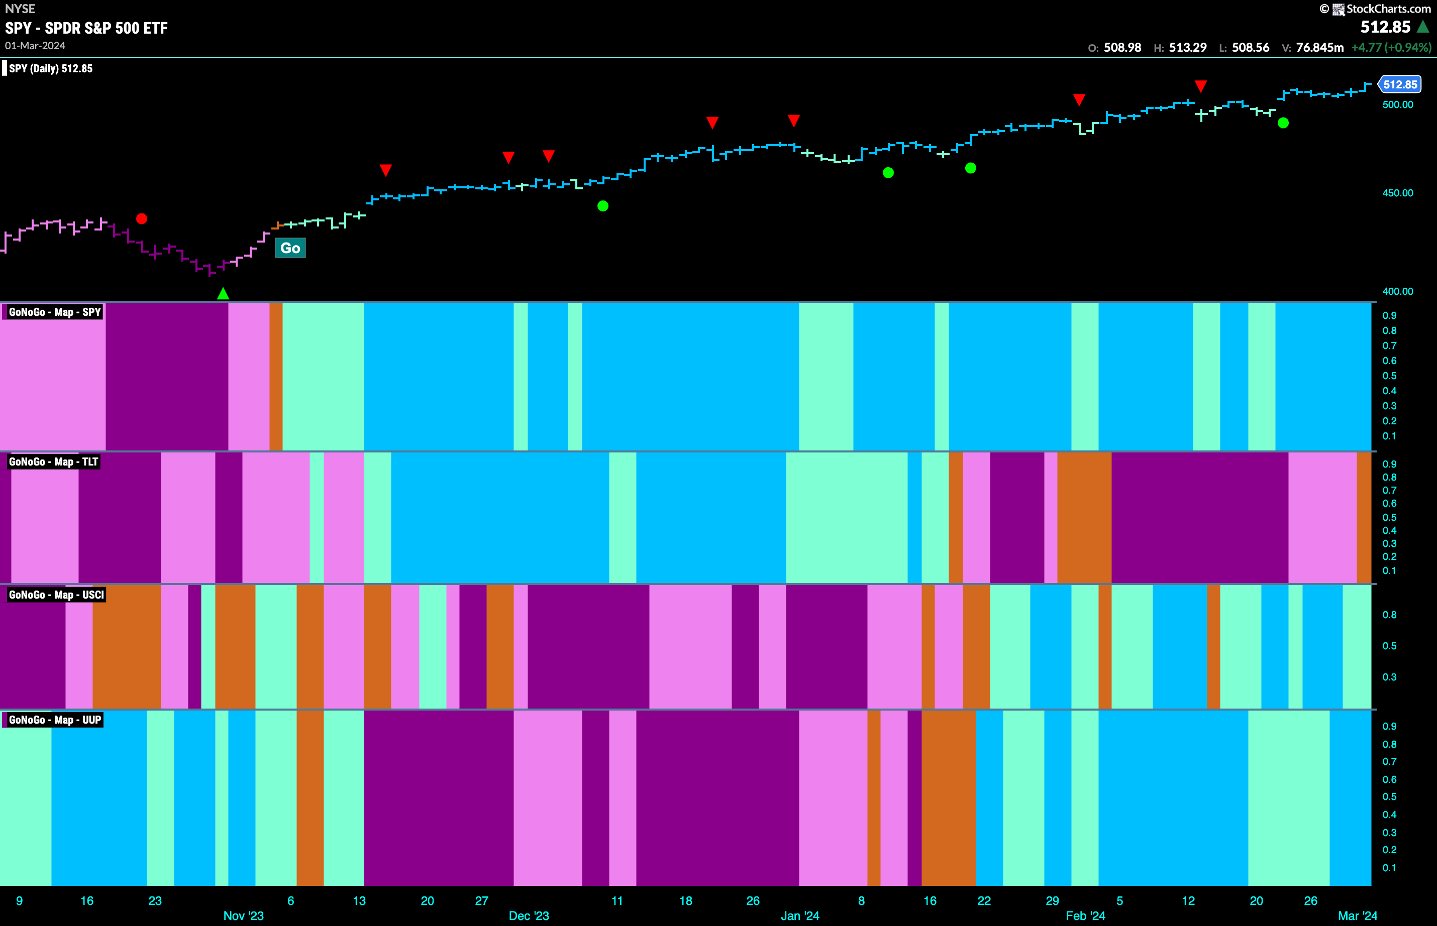1437x926 pixels.
Task: Click the '27' date label on time axis
Action: [x=482, y=901]
